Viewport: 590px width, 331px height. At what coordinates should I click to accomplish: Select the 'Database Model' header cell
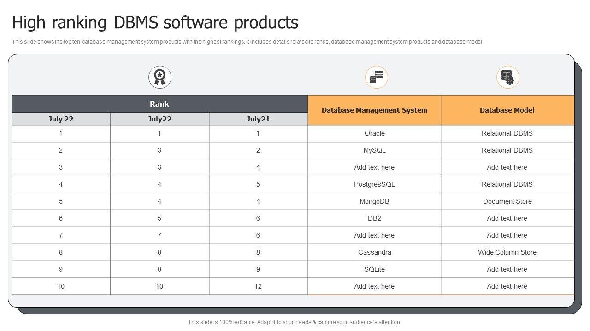[507, 110]
